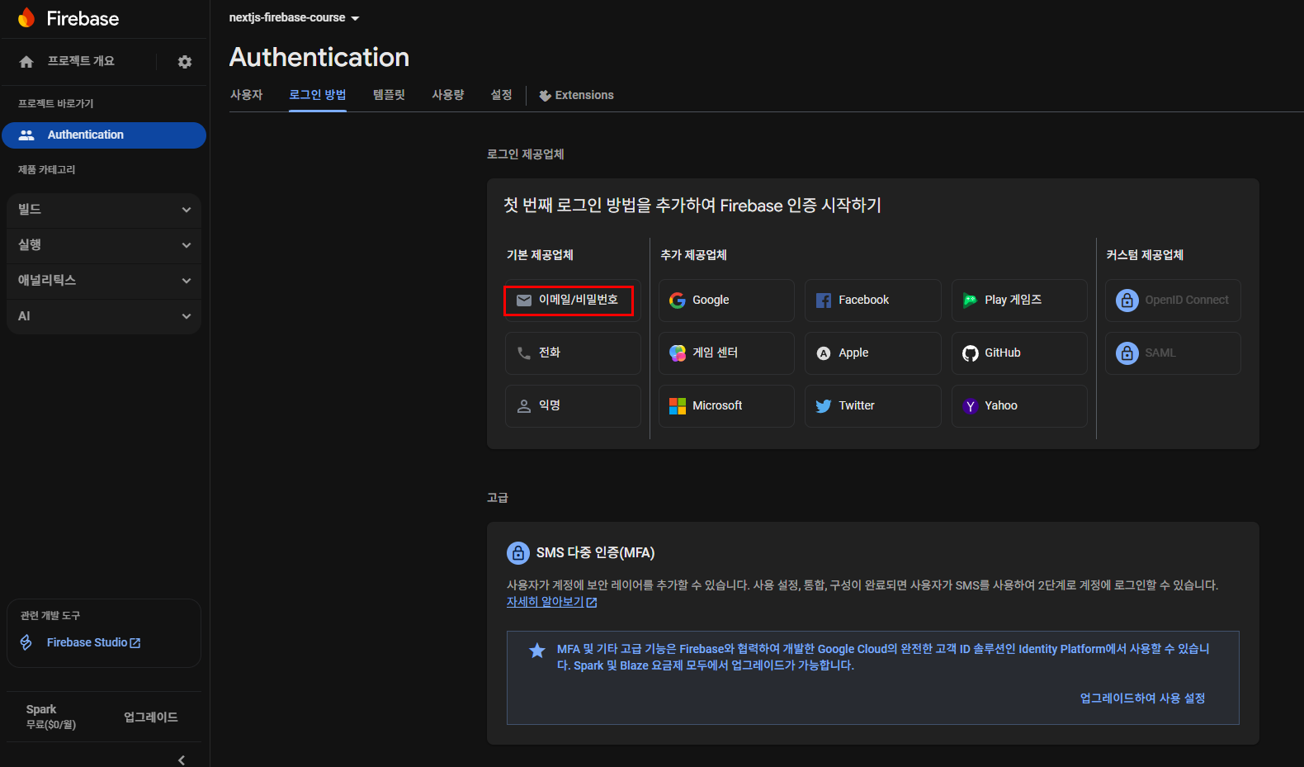Switch to the 사용자 tab
This screenshot has width=1304, height=767.
click(246, 95)
